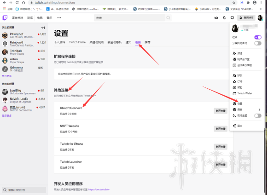Image resolution: width=267 pixels, height=195 pixels.
Task: Select the Connections settings tab
Action: 138,42
